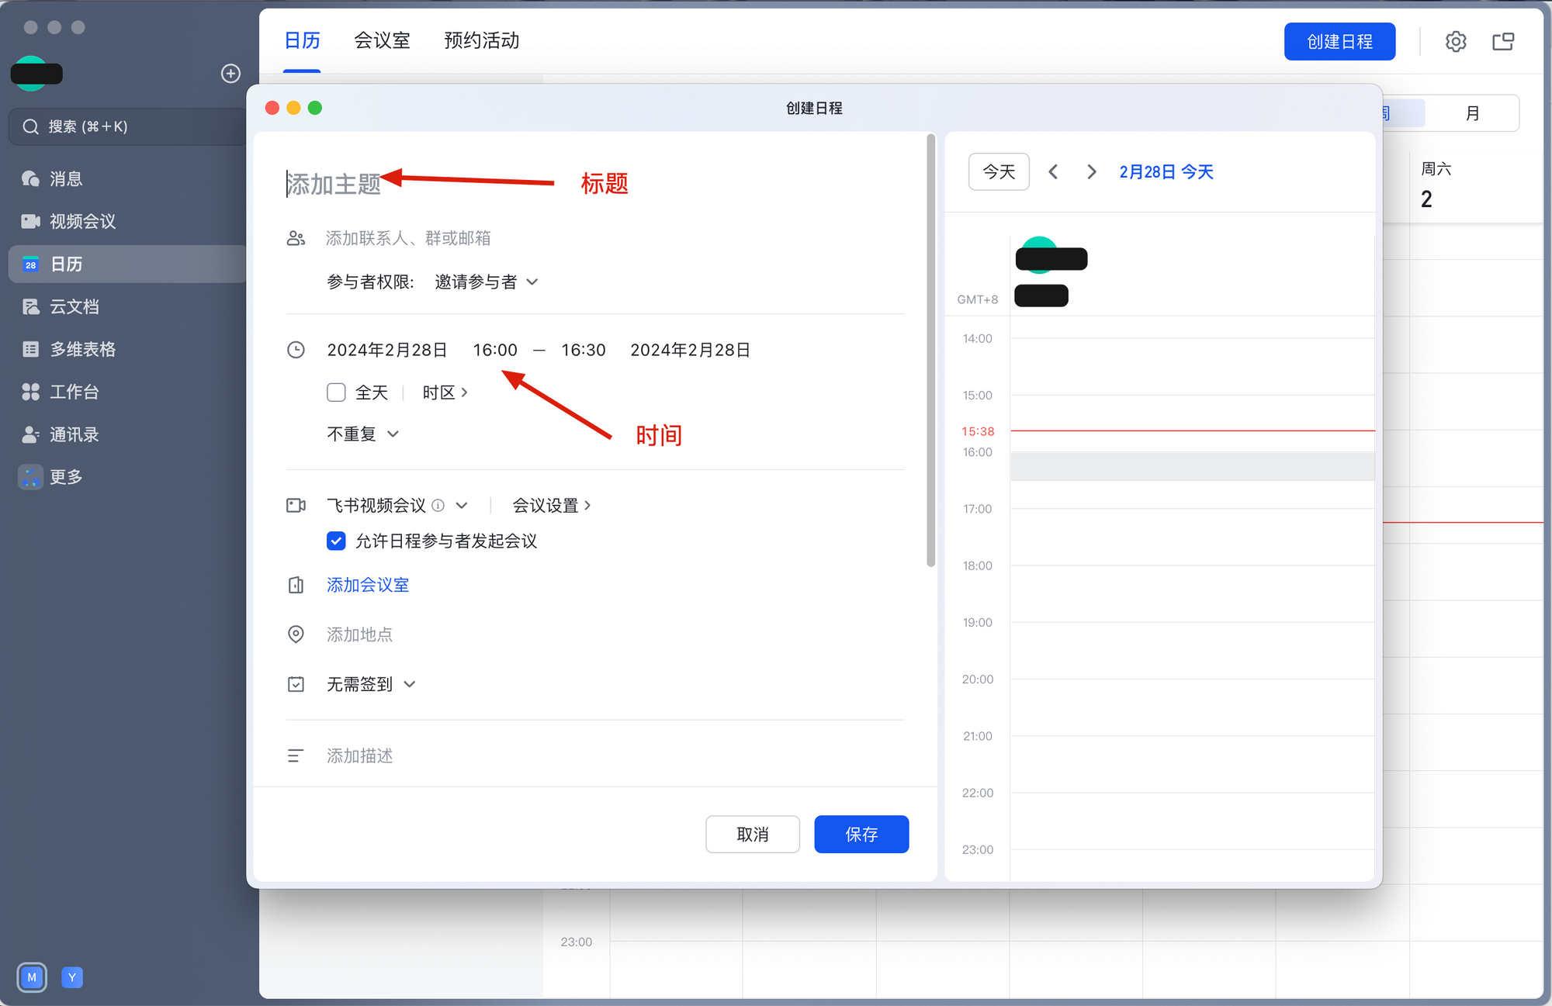Open 多维表格 in the sidebar

(82, 350)
